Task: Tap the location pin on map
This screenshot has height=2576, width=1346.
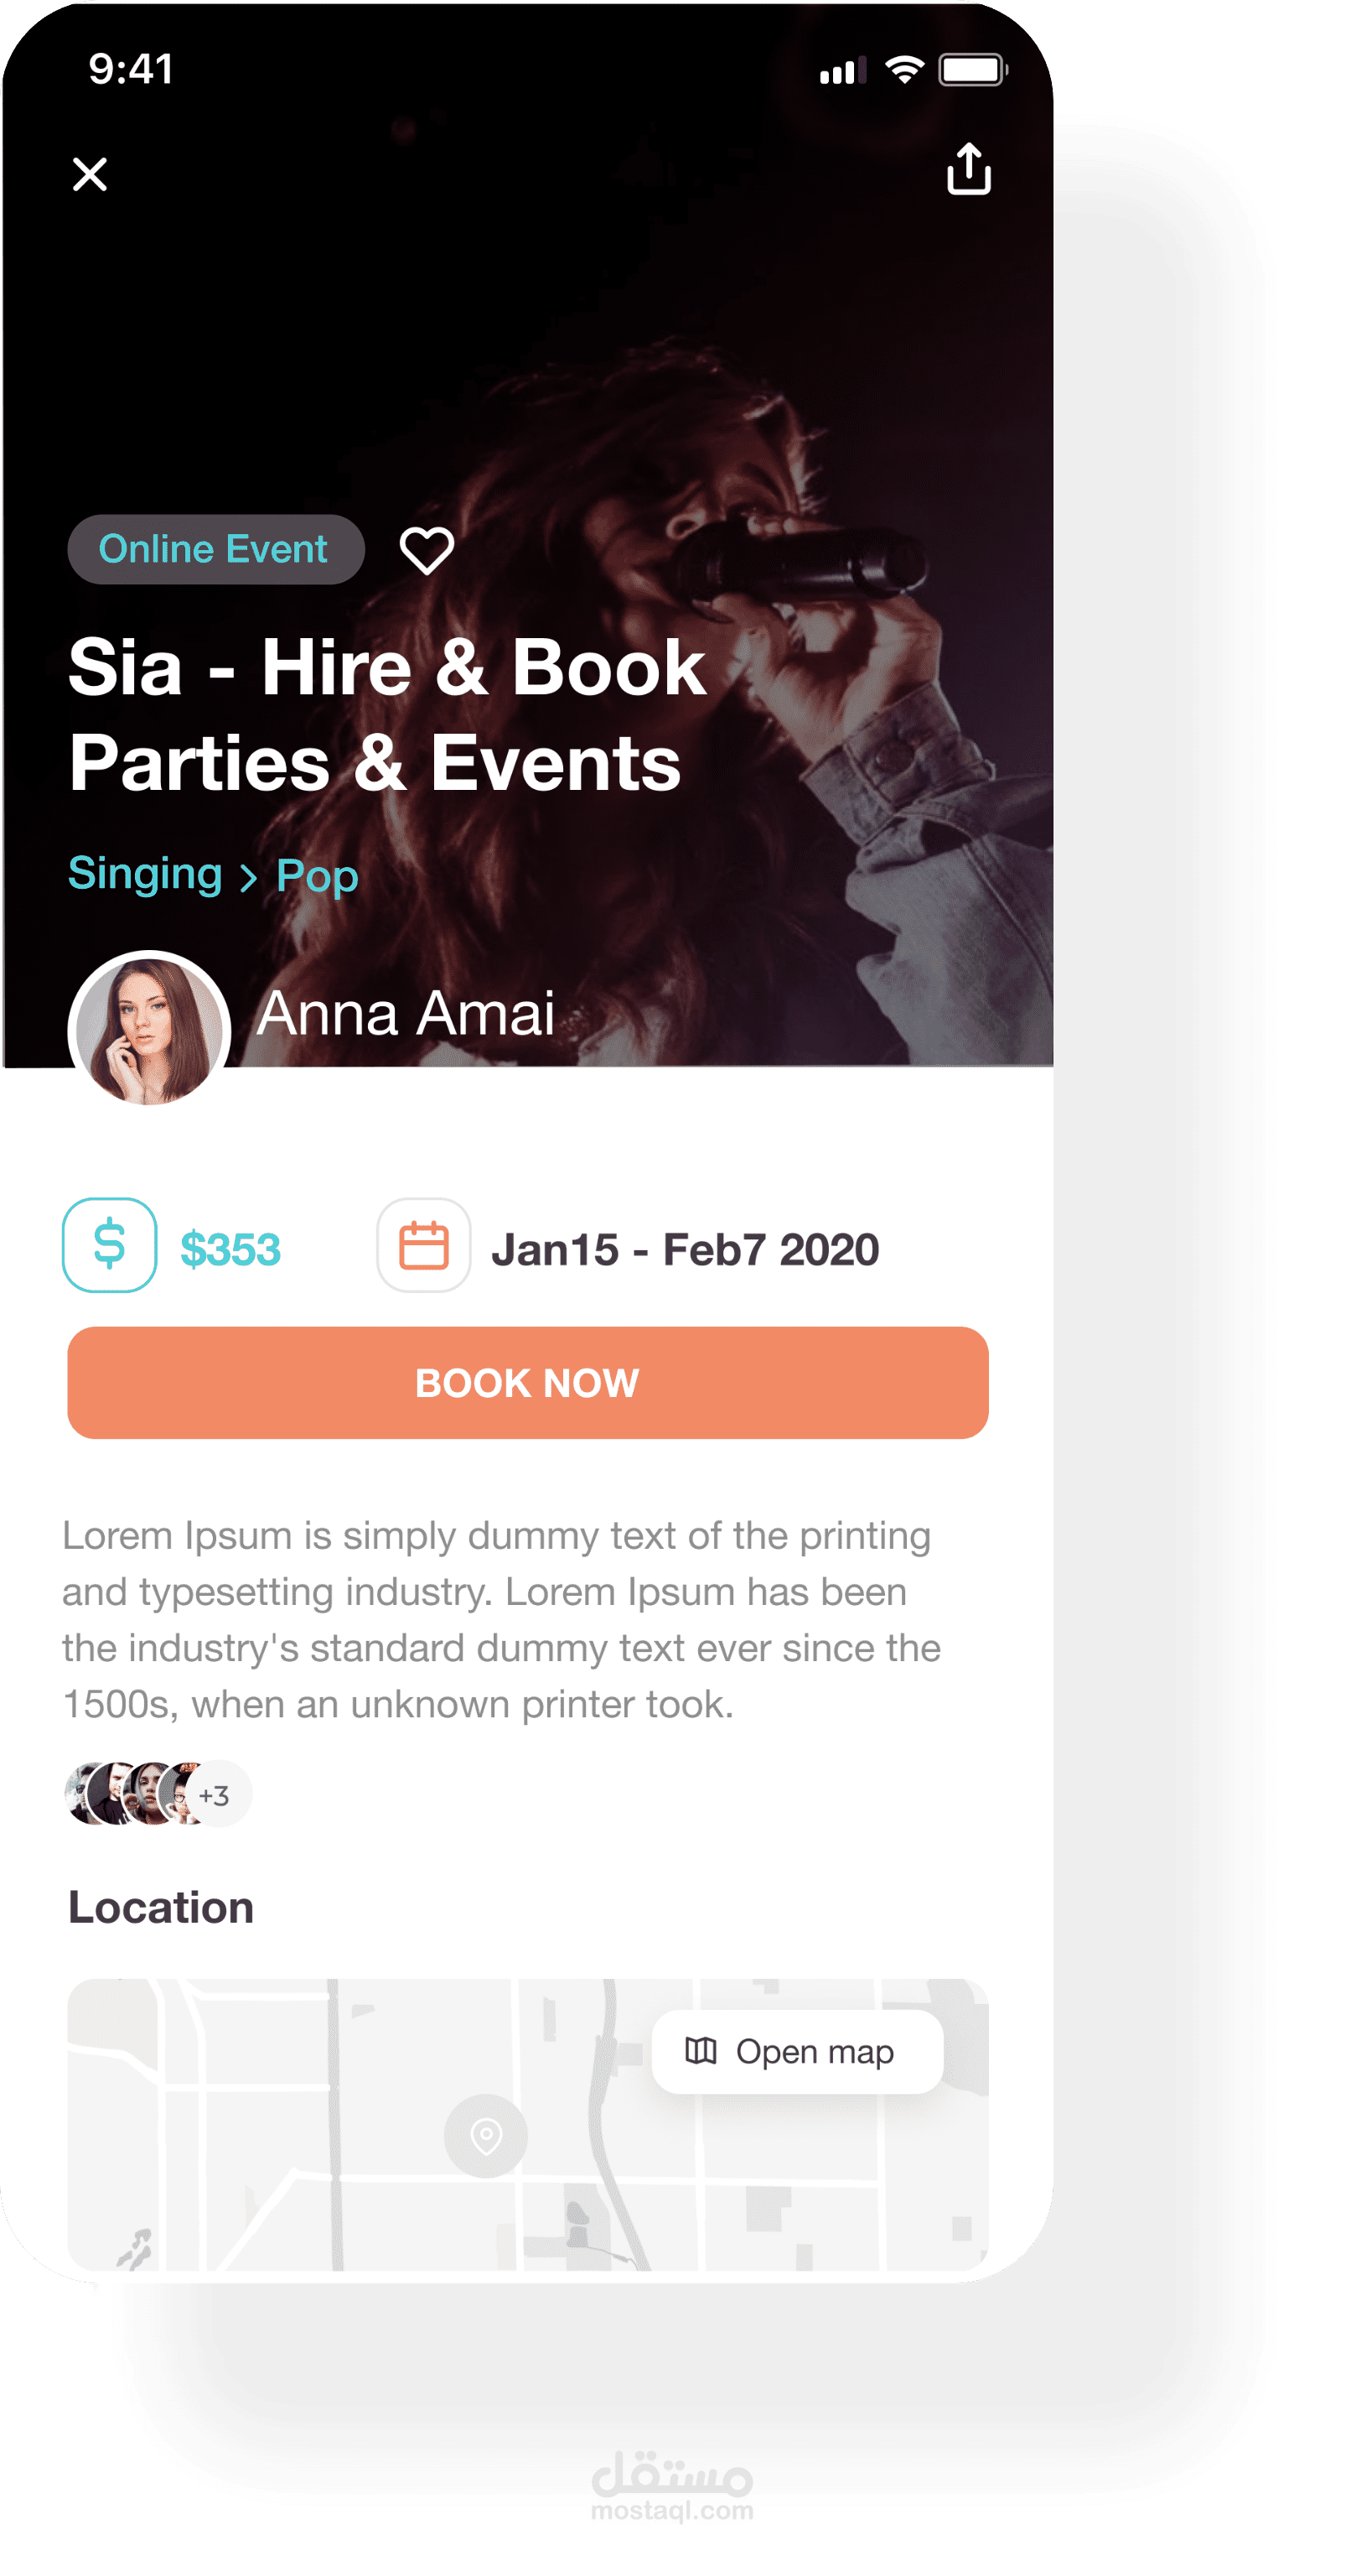Action: click(485, 2135)
